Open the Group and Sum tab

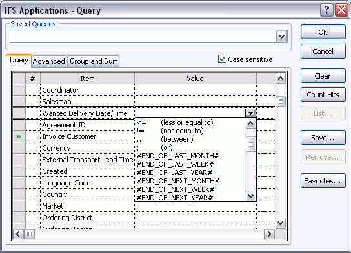pyautogui.click(x=94, y=61)
